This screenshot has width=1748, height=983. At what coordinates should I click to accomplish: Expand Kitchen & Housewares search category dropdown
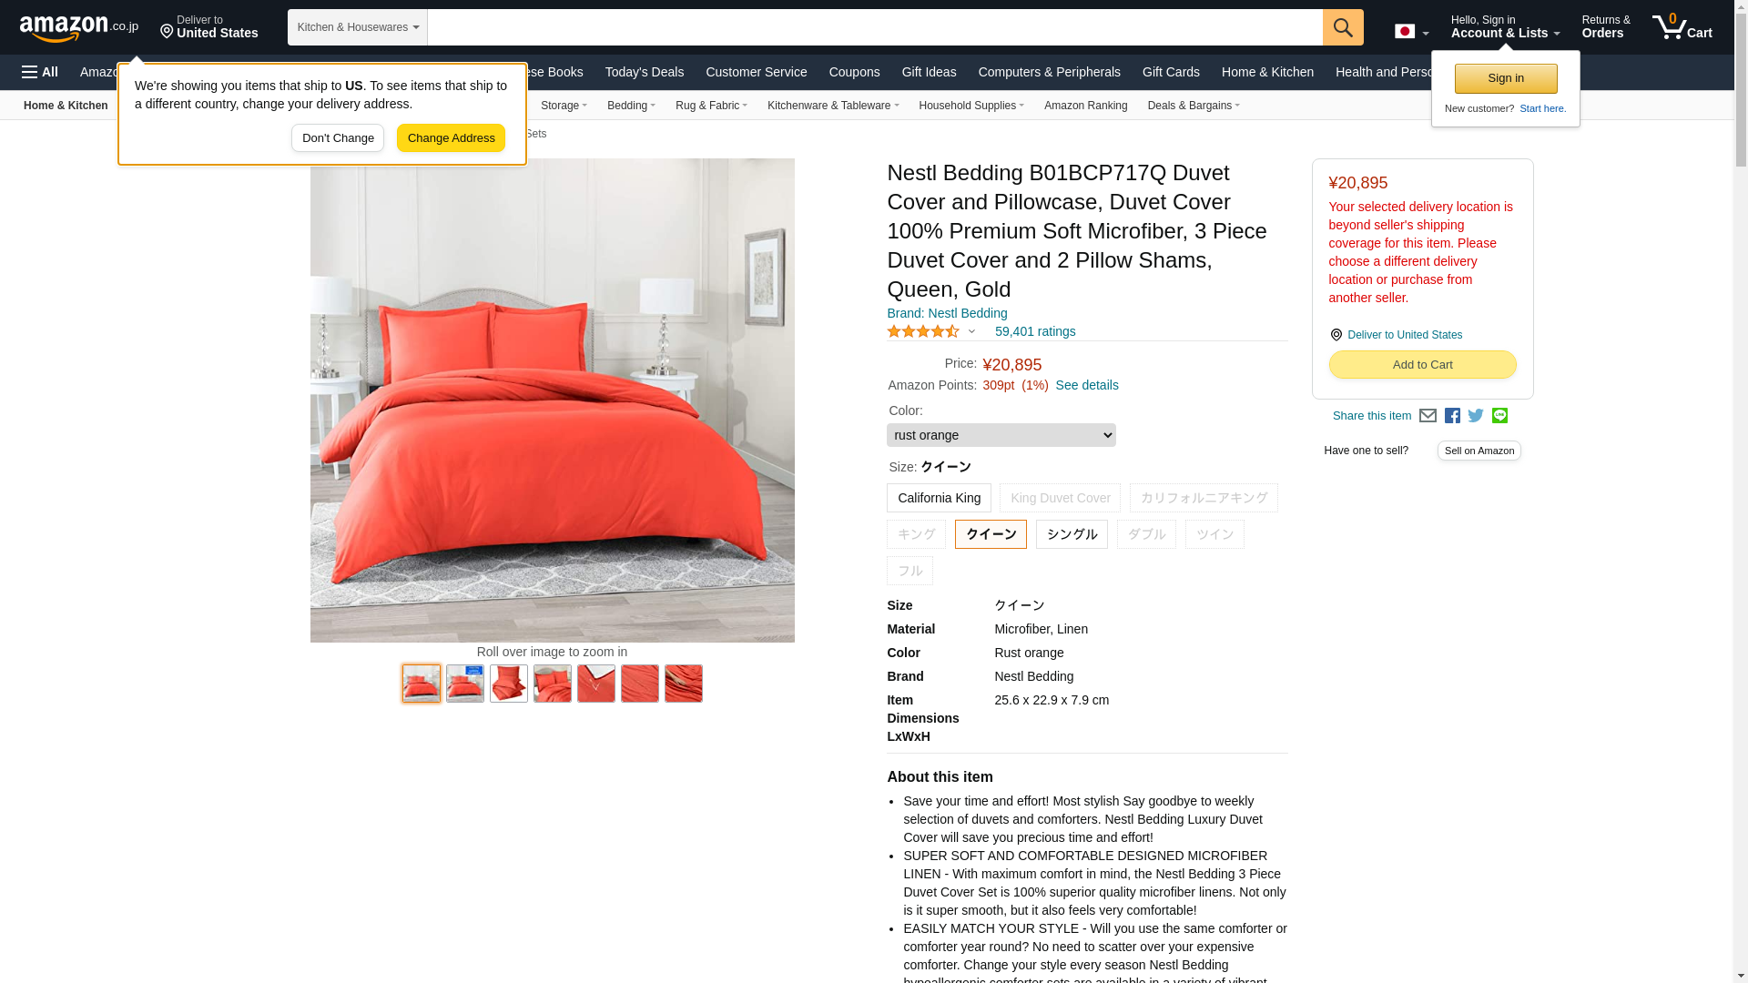(x=358, y=27)
